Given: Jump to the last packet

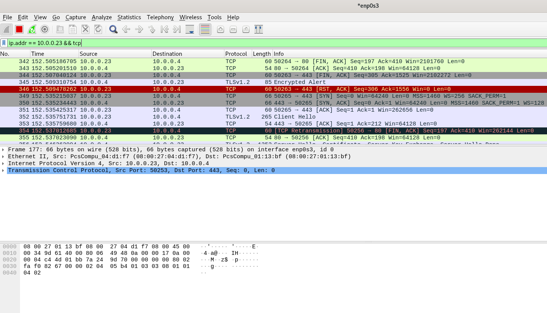Looking at the screenshot, I should click(177, 29).
